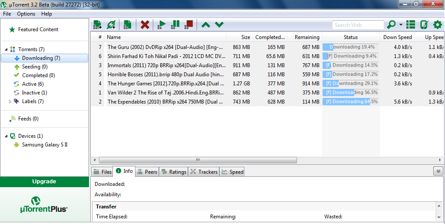Click the Downloading 84.5% progress bar
This screenshot has width=445, height=224.
click(x=351, y=102)
